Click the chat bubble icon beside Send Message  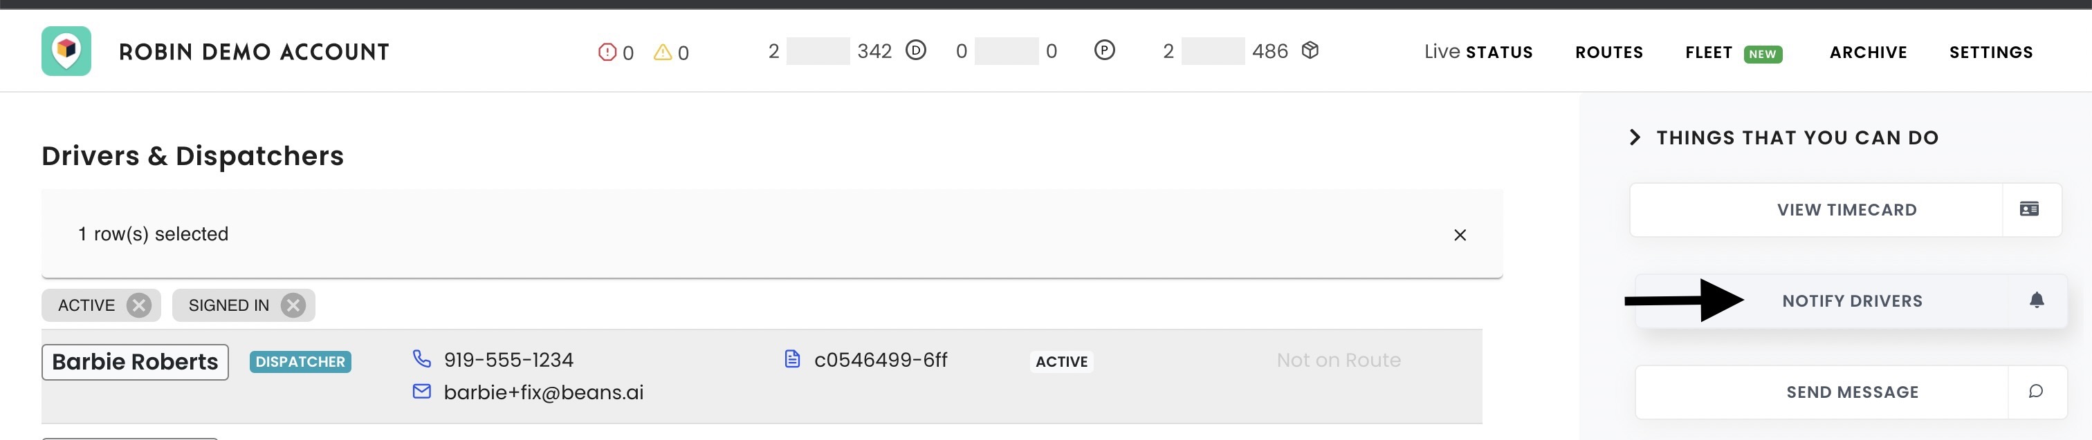point(2036,392)
